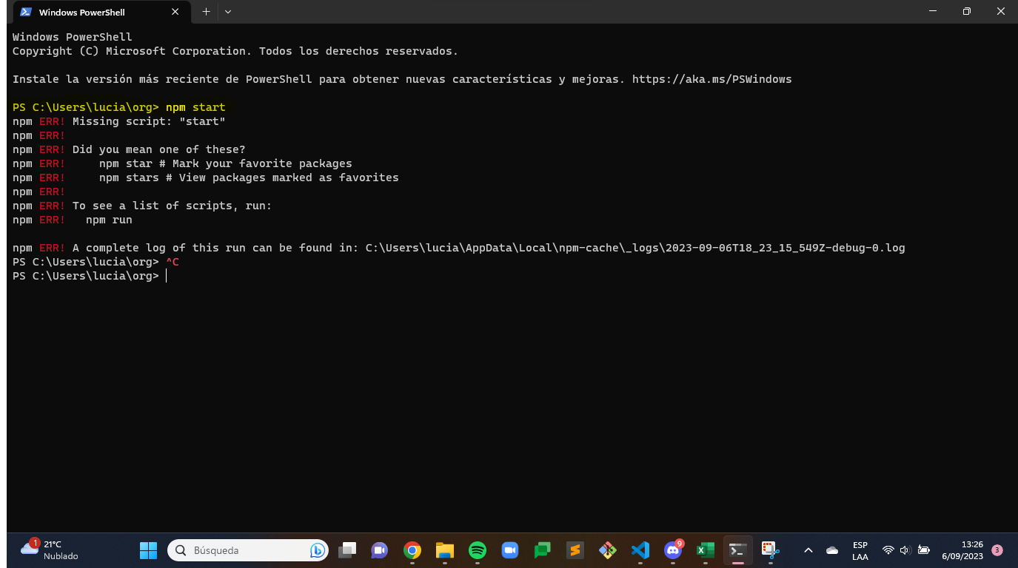The image size is (1018, 568).
Task: Open Sublime Text from taskbar
Action: coord(575,550)
